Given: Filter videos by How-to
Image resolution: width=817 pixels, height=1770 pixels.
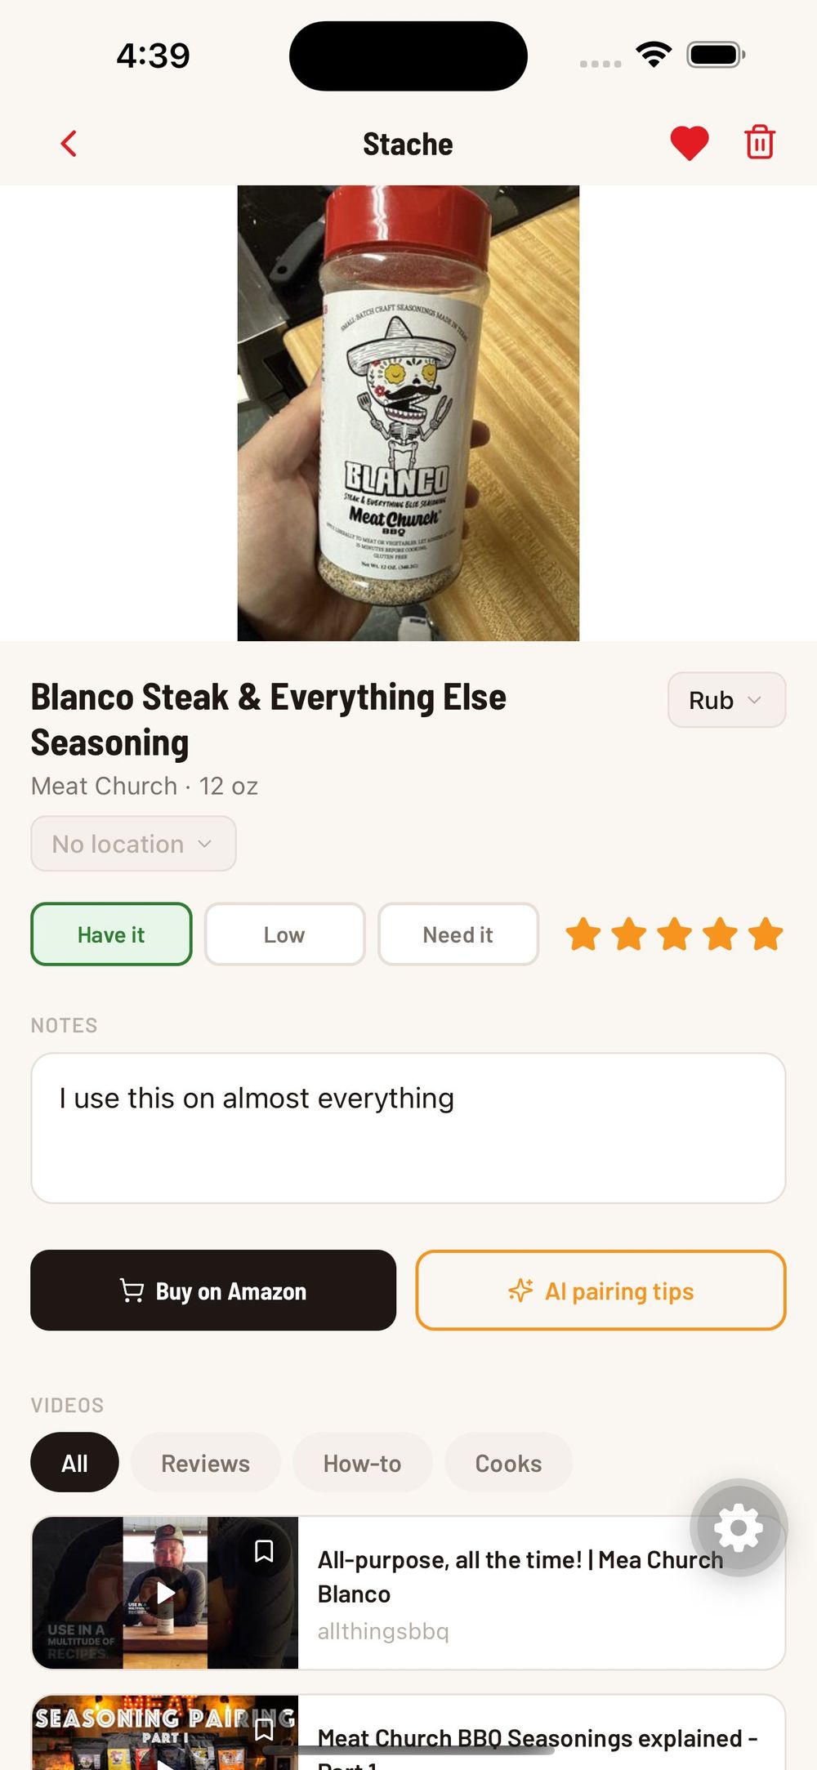Looking at the screenshot, I should tap(362, 1463).
